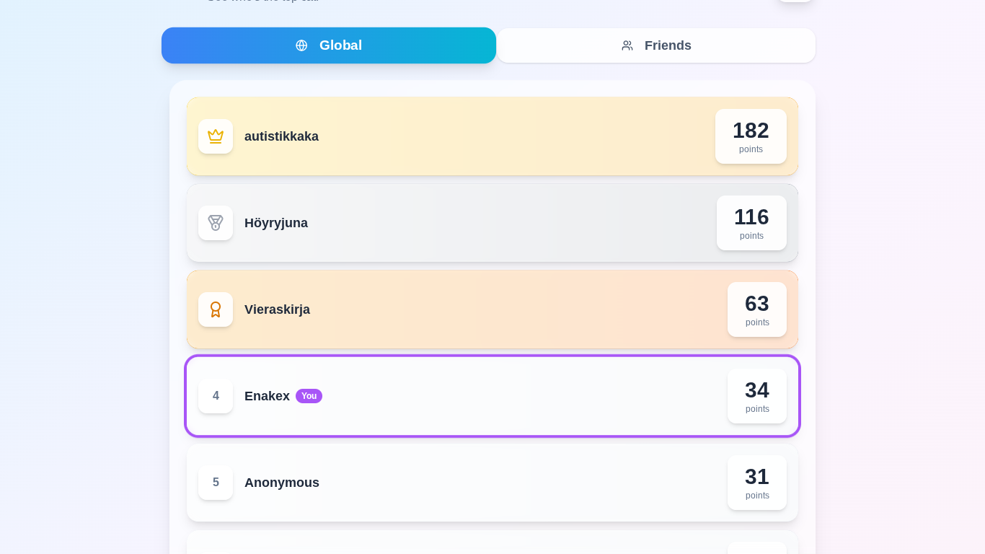This screenshot has height=554, width=985.
Task: Select the Vieraskirja player name
Action: [x=277, y=309]
